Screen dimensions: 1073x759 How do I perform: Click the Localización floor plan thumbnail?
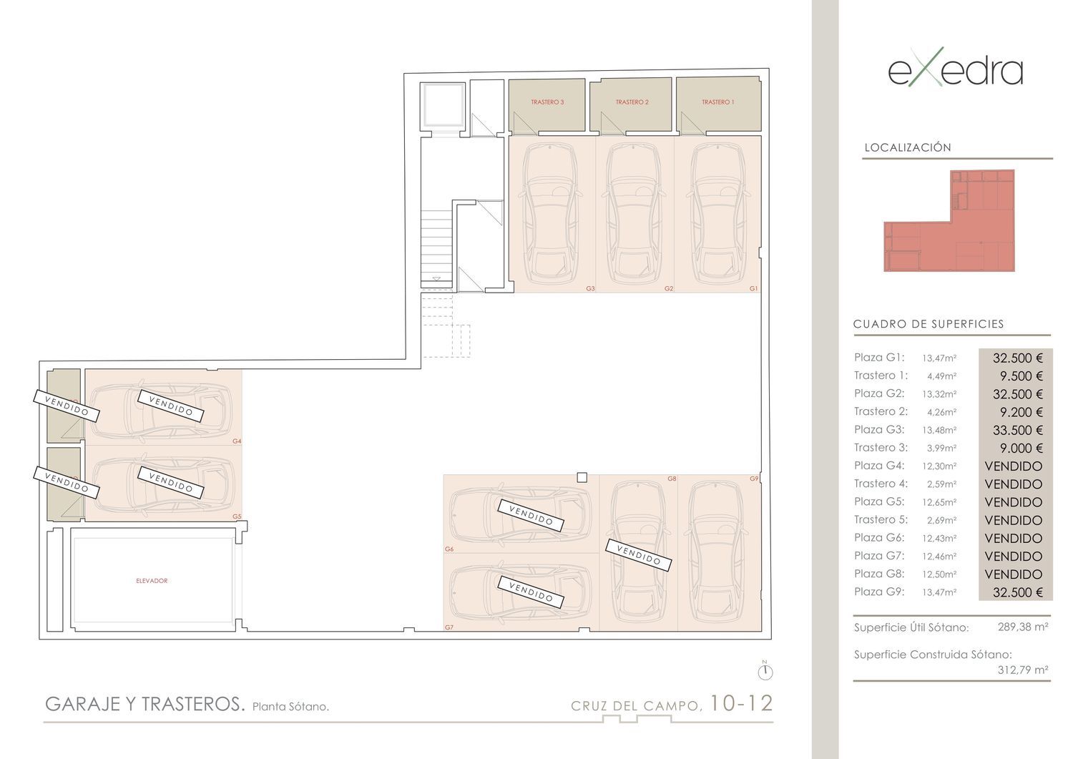[949, 221]
